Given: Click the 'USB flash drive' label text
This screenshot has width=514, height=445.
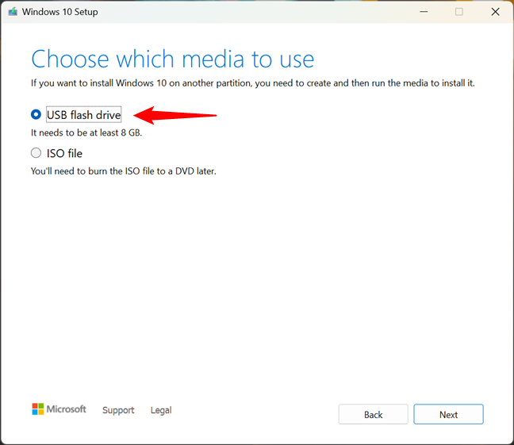Looking at the screenshot, I should tap(84, 115).
